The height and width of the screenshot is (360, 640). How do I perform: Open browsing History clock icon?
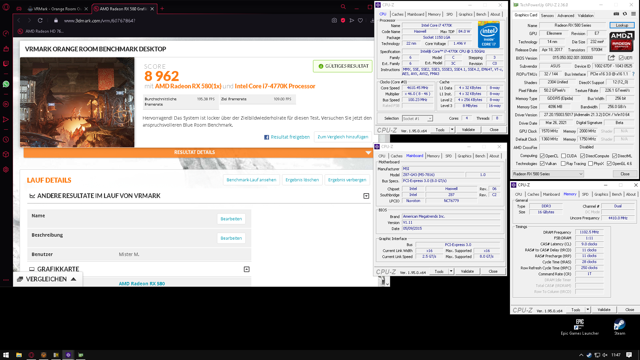click(6, 140)
